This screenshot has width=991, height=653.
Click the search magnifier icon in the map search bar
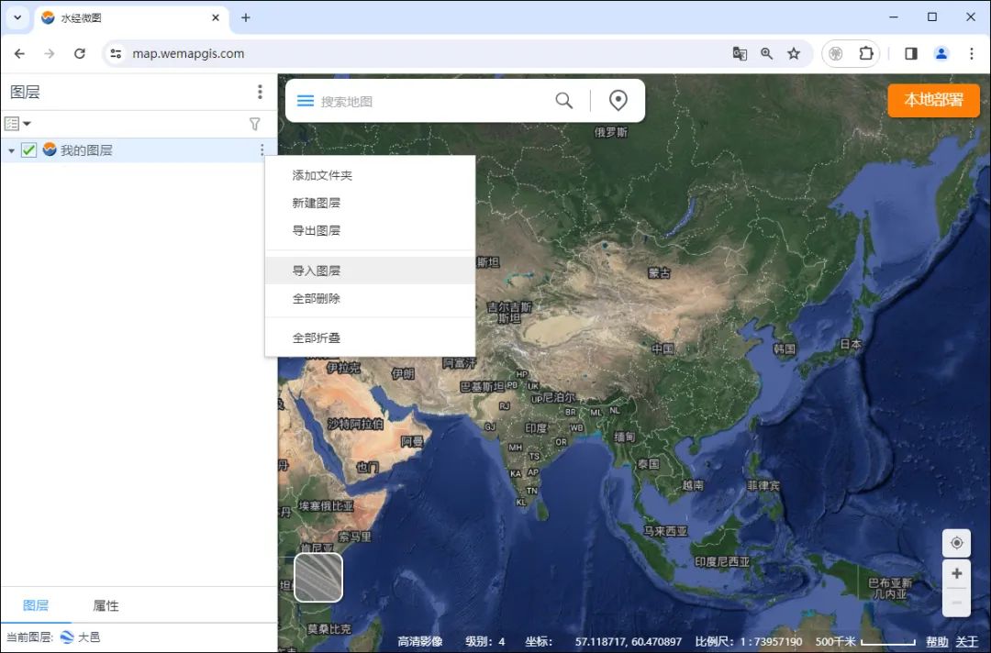point(563,100)
